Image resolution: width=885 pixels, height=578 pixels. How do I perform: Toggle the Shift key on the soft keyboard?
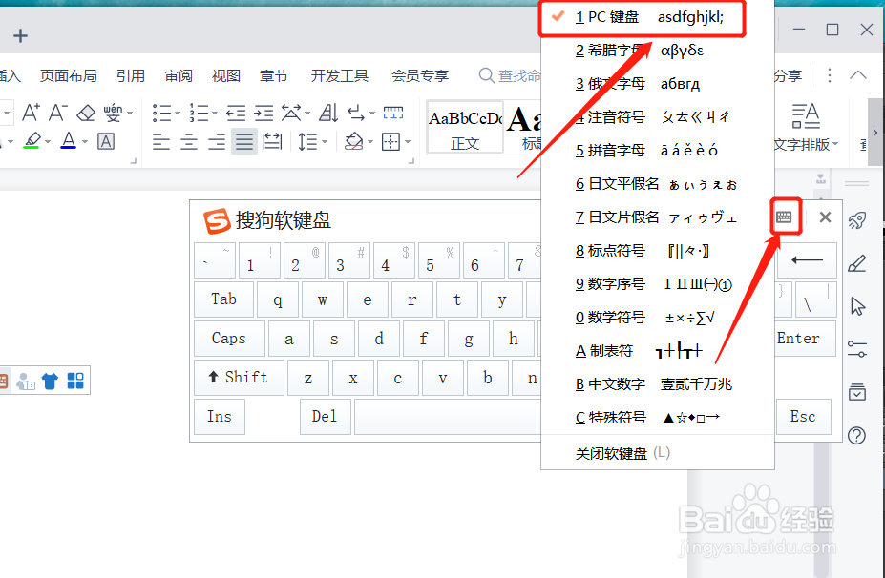coord(239,377)
